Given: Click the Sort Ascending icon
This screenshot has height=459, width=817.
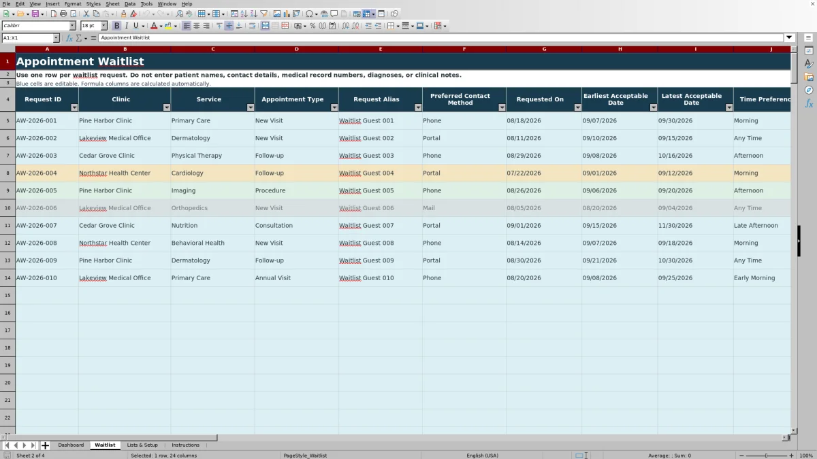Looking at the screenshot, I should 244,14.
